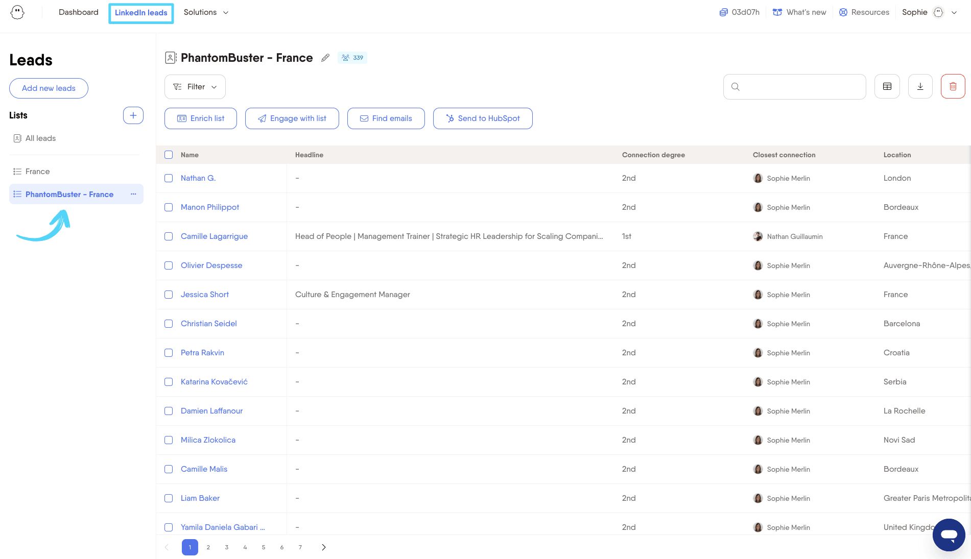Click the Connection degree column header

click(653, 155)
